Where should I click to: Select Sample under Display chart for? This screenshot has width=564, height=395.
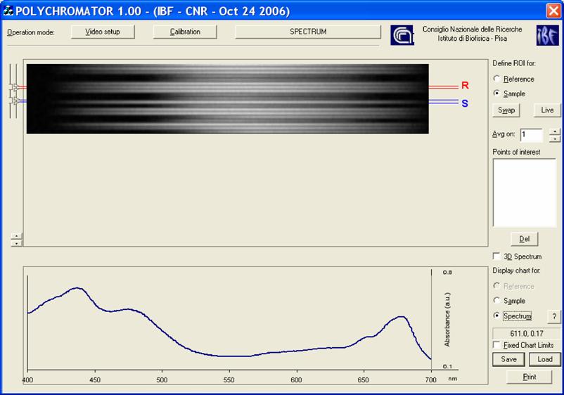click(x=498, y=301)
